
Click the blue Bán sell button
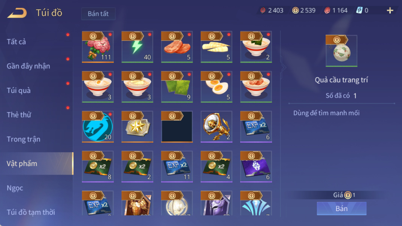342,208
